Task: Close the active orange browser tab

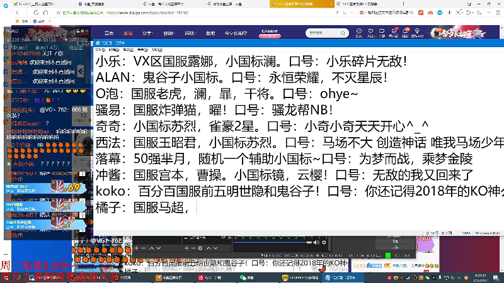Action: 331,4
